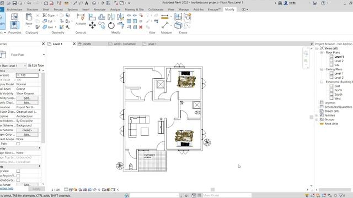Click the Save icon in quick access toolbar
Screen dimensions: 353x198
point(14,3)
